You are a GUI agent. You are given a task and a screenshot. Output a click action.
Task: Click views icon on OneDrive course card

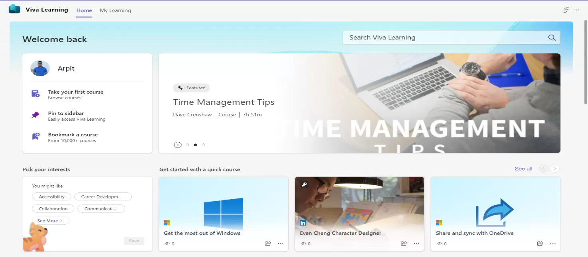pyautogui.click(x=439, y=244)
